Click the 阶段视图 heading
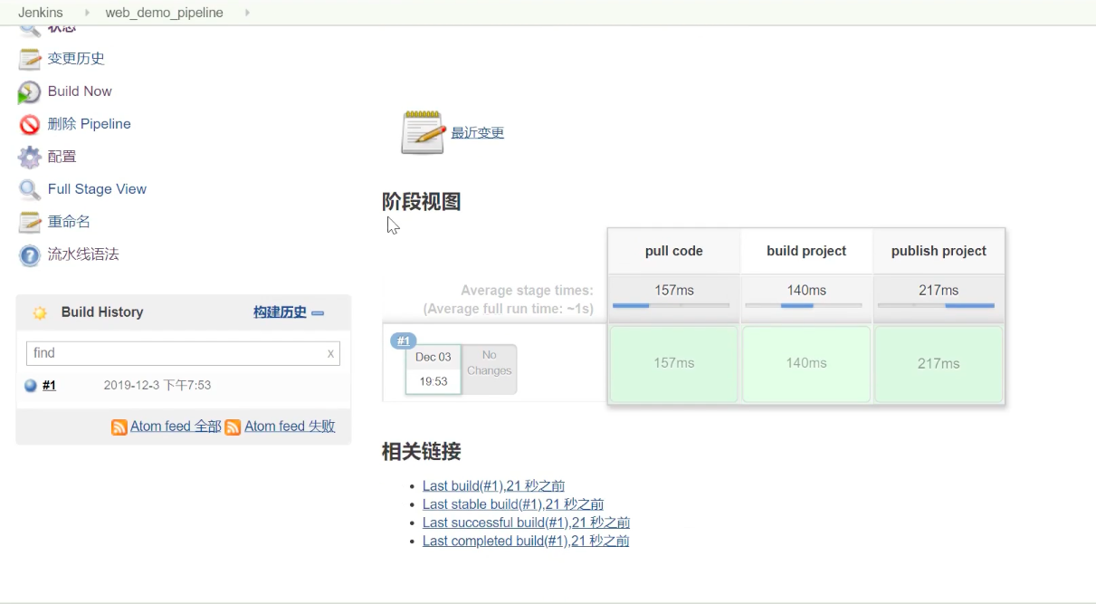Viewport: 1096px width, 604px height. click(x=422, y=202)
